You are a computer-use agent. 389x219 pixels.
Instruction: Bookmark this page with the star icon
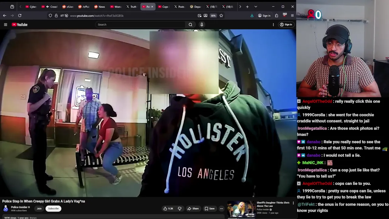[x=221, y=16]
